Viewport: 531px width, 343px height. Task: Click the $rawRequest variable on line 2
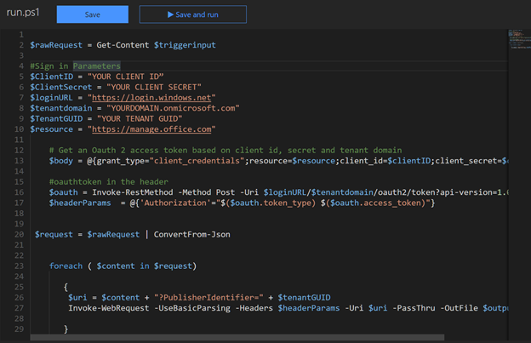click(x=56, y=45)
